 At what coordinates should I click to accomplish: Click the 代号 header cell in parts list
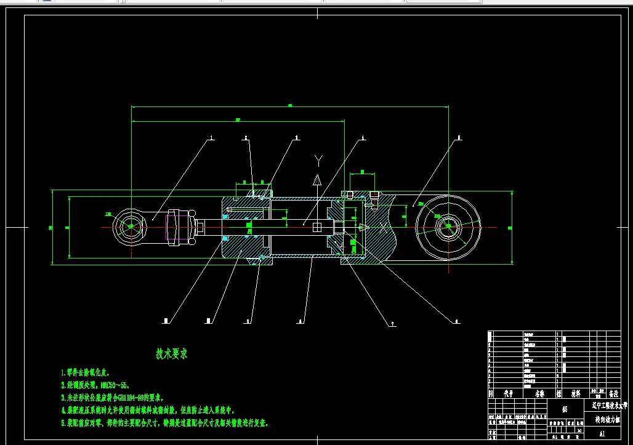point(508,393)
